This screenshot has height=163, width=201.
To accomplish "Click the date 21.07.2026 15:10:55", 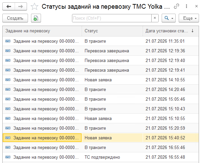I will 165,118.
